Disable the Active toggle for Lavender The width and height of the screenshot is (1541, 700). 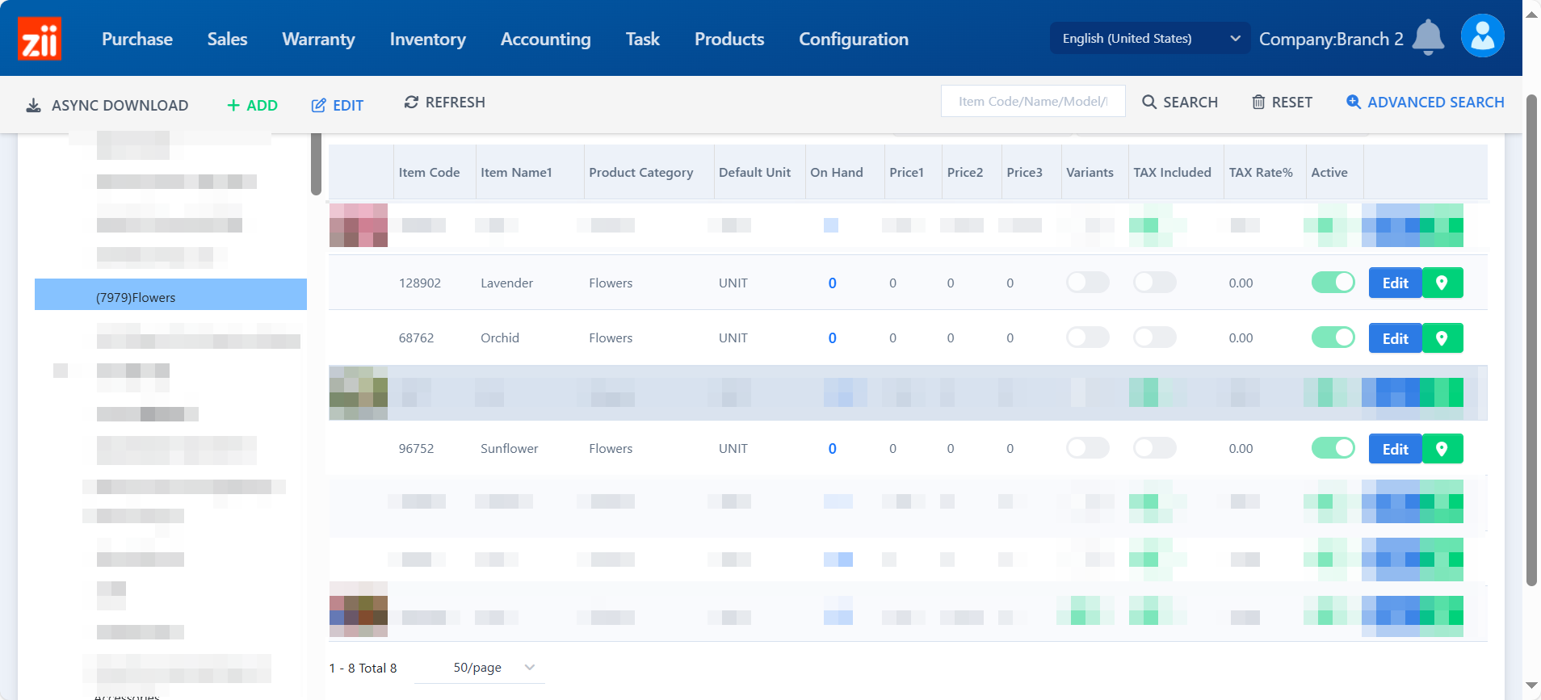(1333, 283)
